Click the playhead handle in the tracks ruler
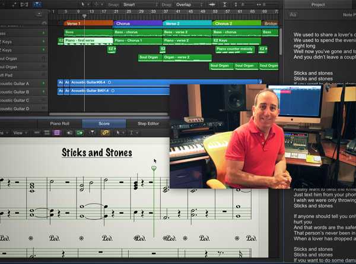Screen dimensions: 356x264 (84, 16)
